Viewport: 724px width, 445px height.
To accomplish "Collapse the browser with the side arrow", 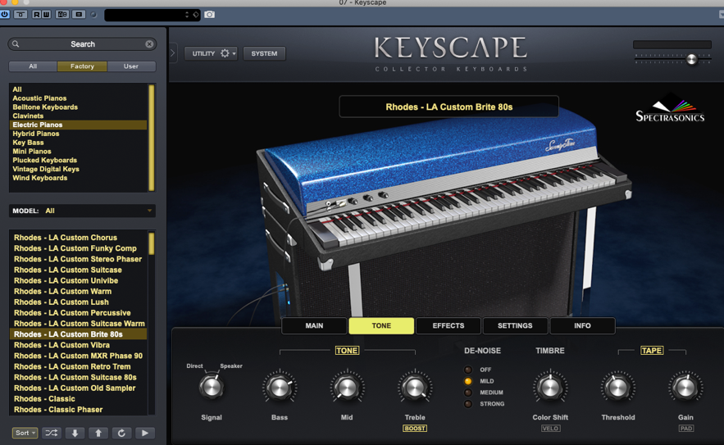I will coord(173,53).
